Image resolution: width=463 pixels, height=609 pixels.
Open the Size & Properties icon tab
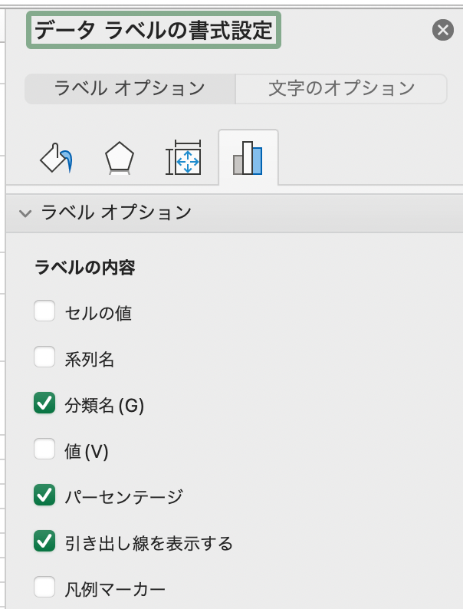[x=183, y=159]
